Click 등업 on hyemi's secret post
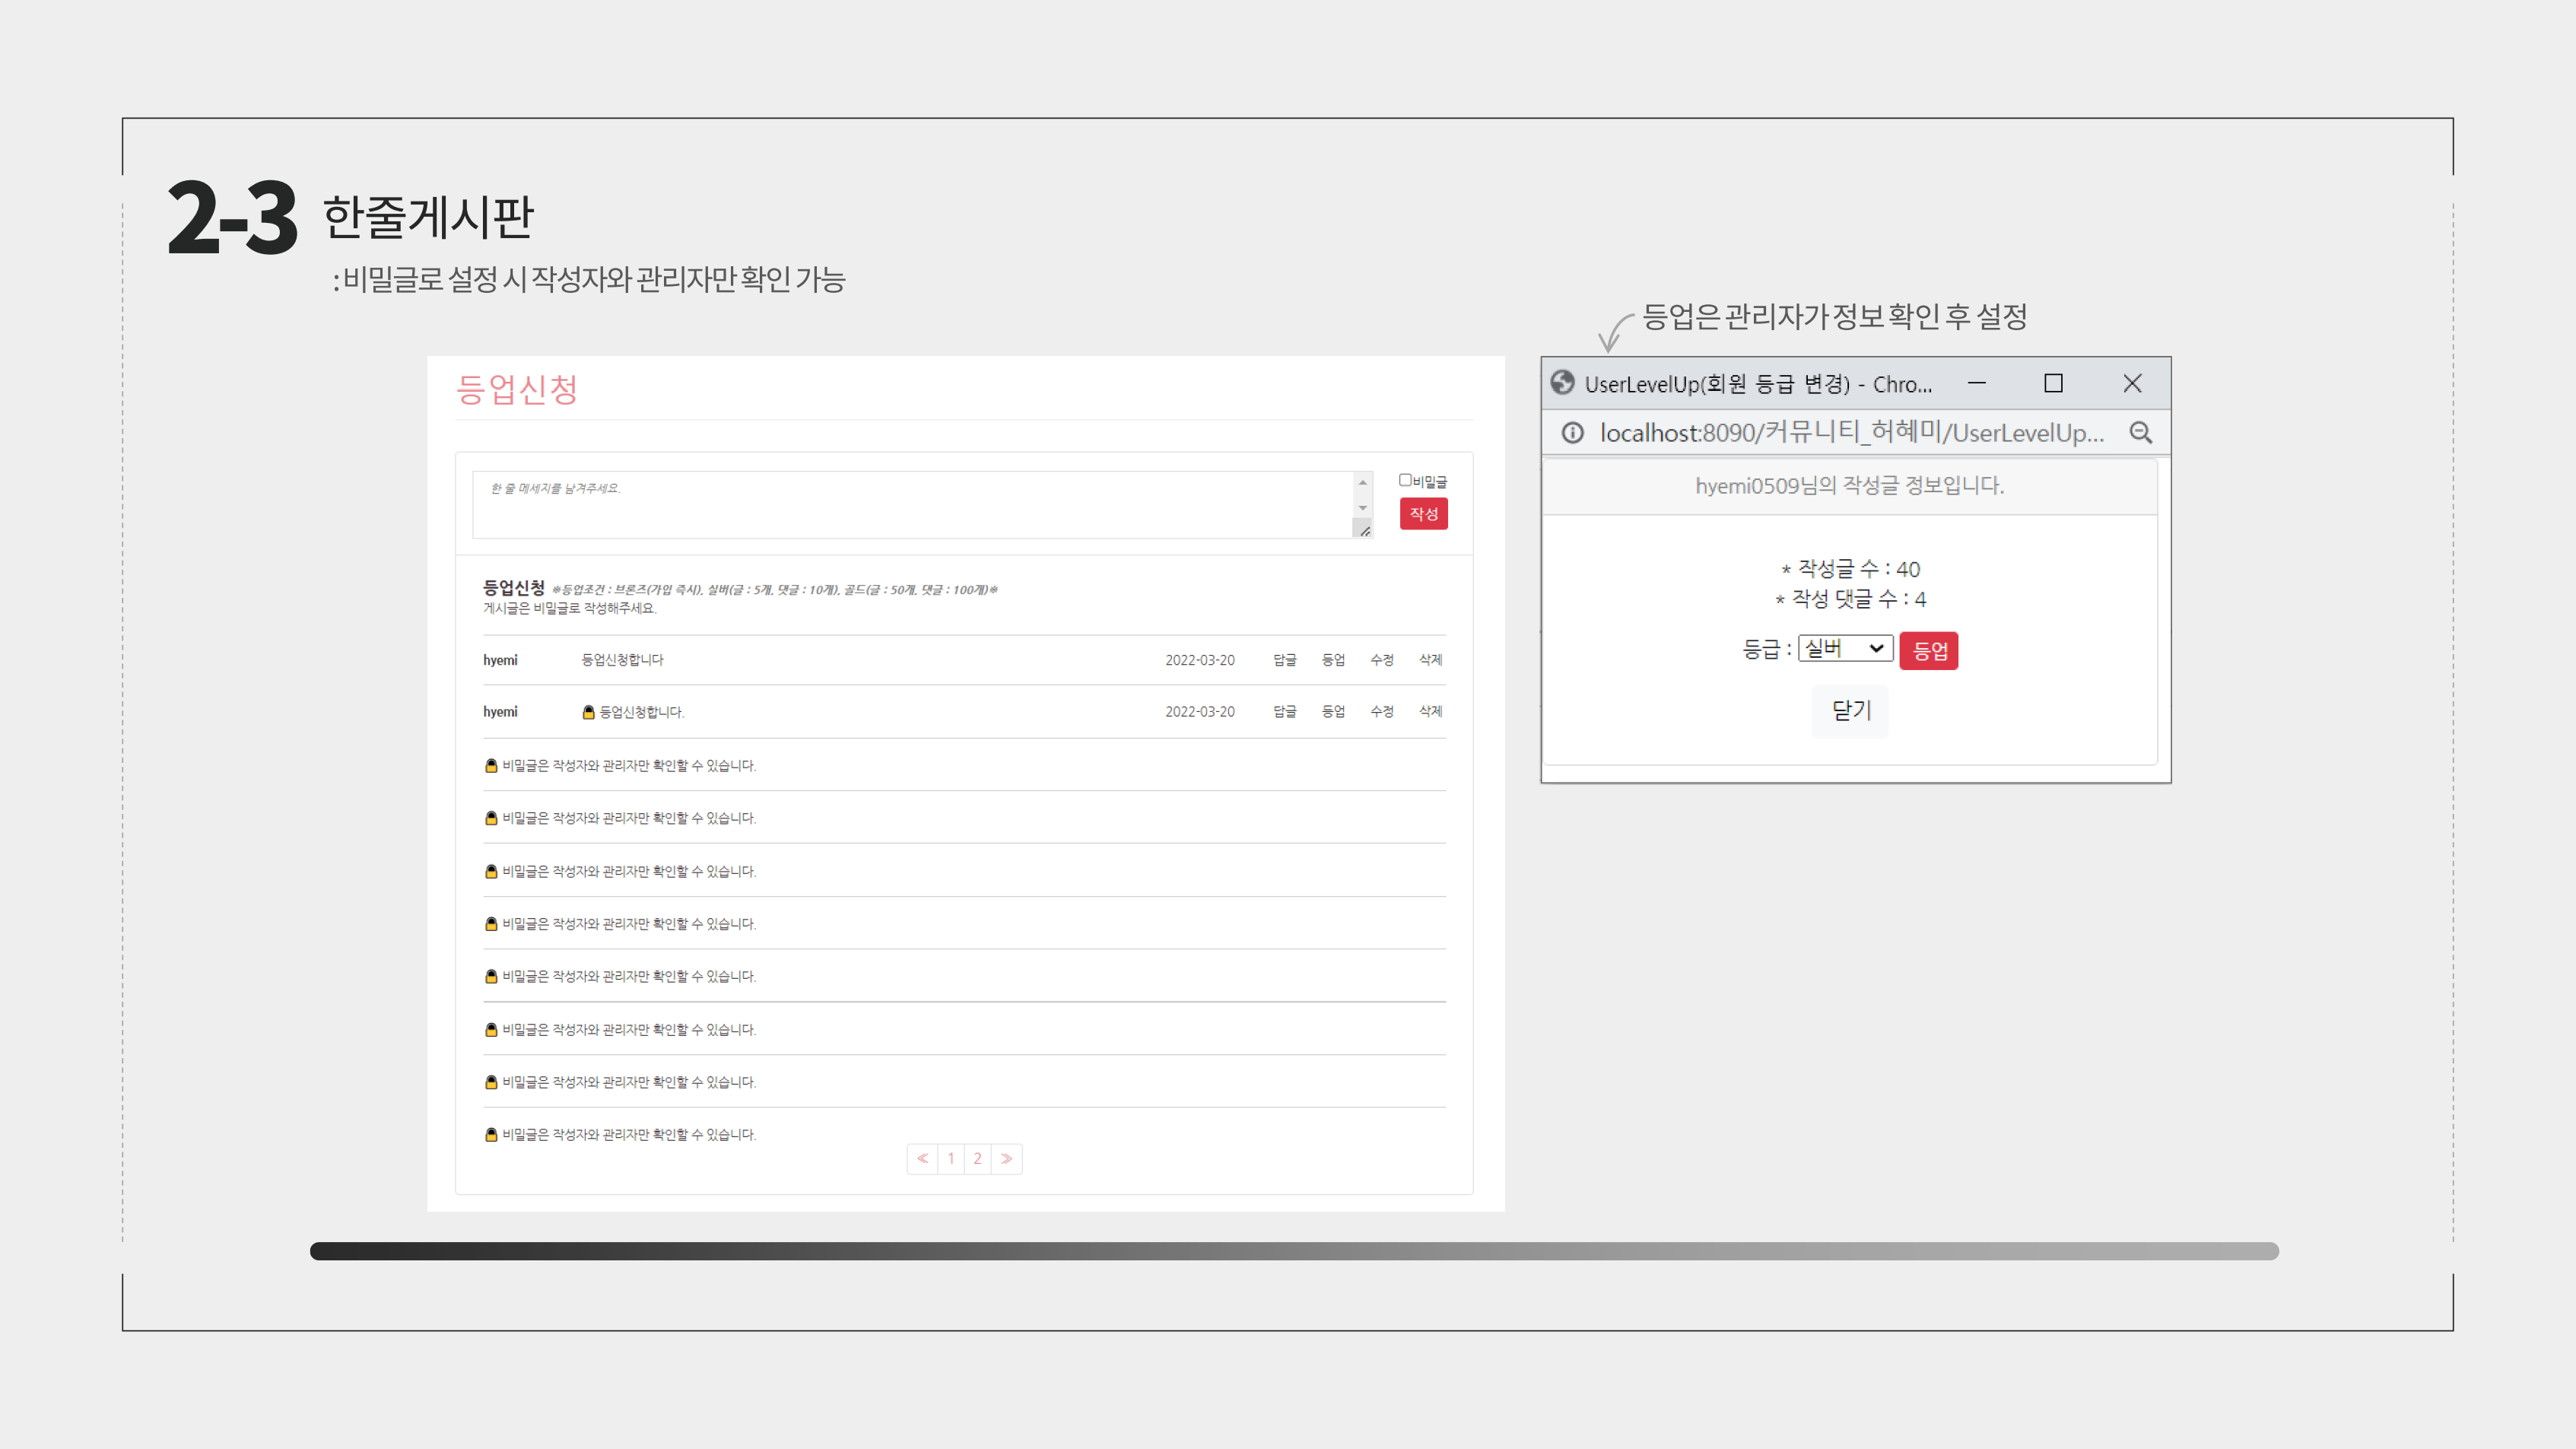2576x1449 pixels. point(1334,711)
